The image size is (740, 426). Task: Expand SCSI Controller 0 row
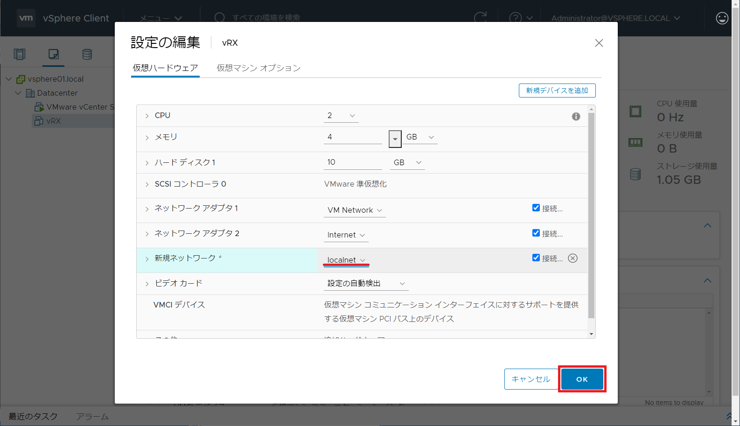coord(147,185)
